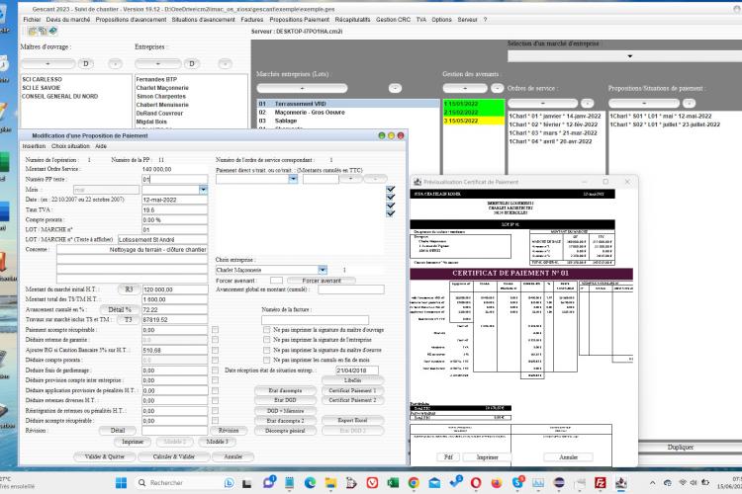Image resolution: width=742 pixels, height=494 pixels.
Task: Select green avenant row 1 15/01/2022
Action: tap(474, 104)
